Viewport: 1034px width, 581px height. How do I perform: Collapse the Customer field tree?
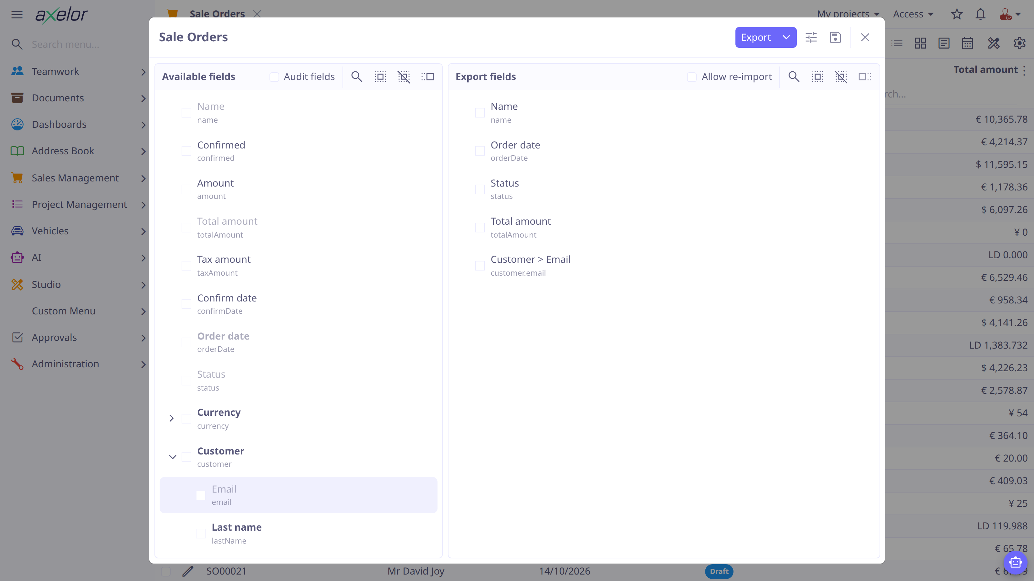173,457
